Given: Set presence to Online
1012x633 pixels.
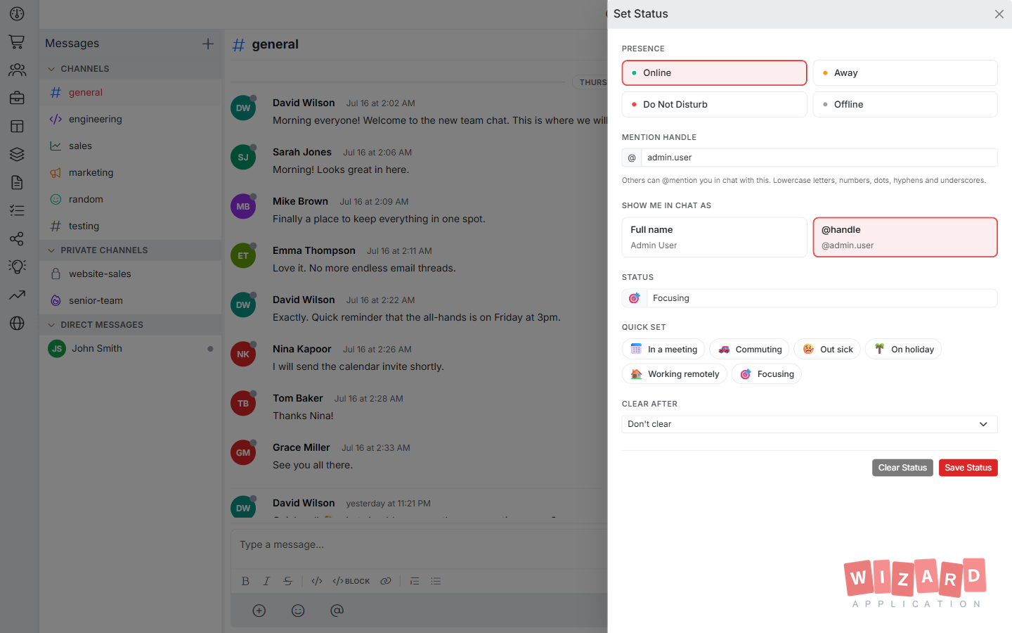Looking at the screenshot, I should [x=714, y=72].
